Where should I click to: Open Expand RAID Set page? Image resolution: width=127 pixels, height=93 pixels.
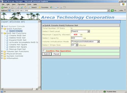point(18,40)
